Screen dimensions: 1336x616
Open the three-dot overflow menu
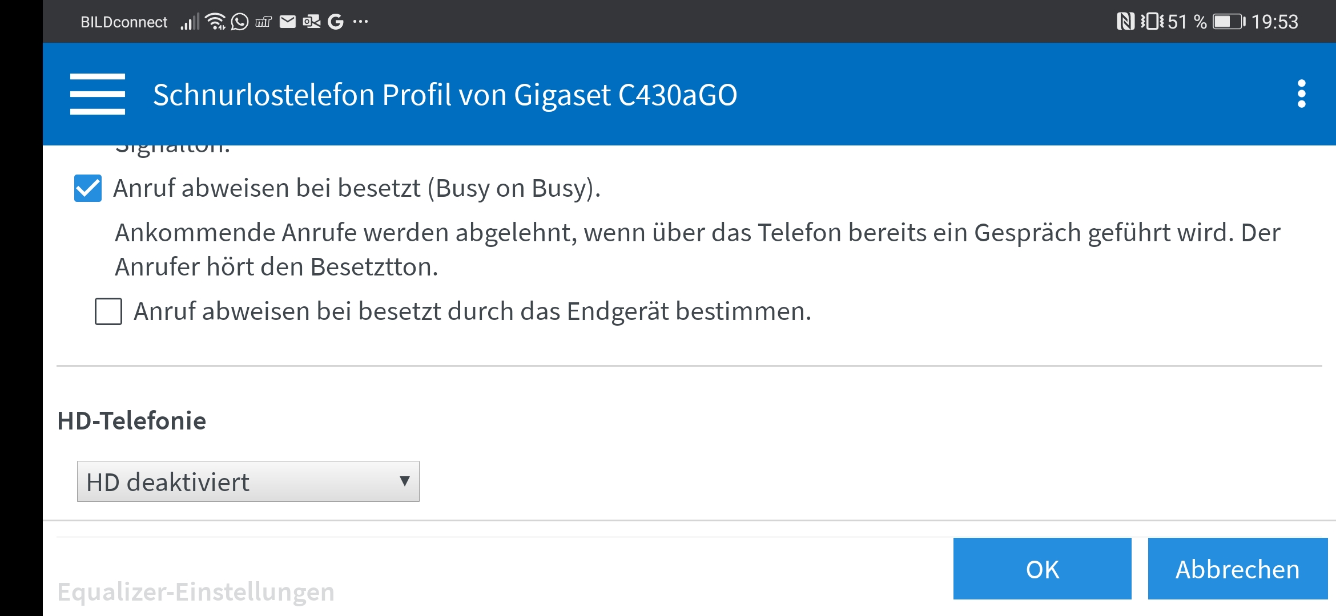tap(1301, 94)
